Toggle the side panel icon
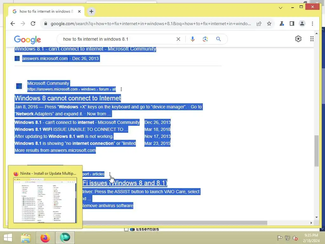Image resolution: width=325 pixels, height=244 pixels. [x=292, y=24]
